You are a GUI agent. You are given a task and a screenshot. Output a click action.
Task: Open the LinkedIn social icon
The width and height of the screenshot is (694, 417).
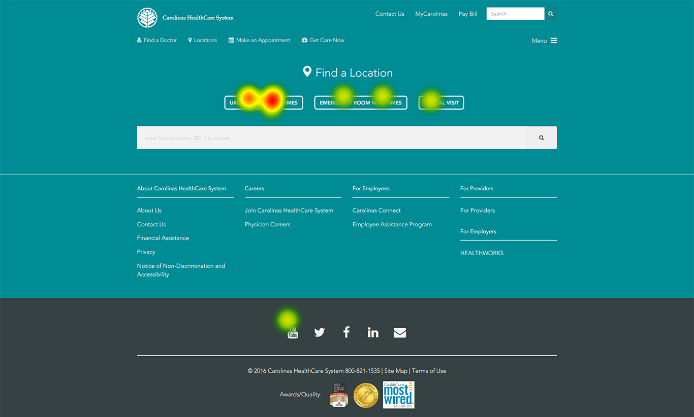[373, 332]
